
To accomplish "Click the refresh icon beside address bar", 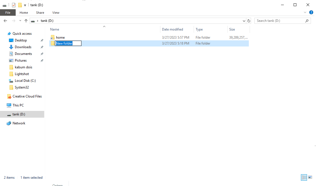I will coord(249,20).
